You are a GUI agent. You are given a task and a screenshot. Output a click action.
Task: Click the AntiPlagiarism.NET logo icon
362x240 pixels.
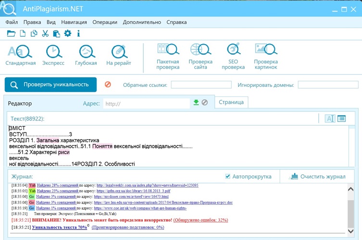click(8, 9)
